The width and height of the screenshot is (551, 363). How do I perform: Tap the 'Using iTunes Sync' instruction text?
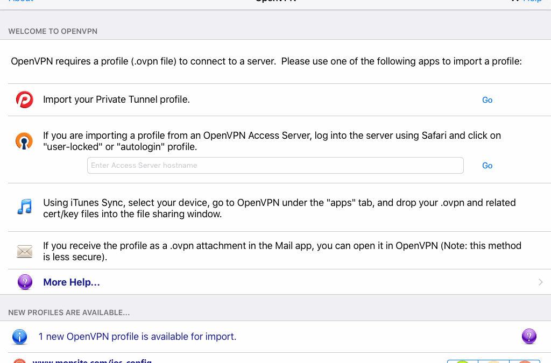(x=279, y=208)
